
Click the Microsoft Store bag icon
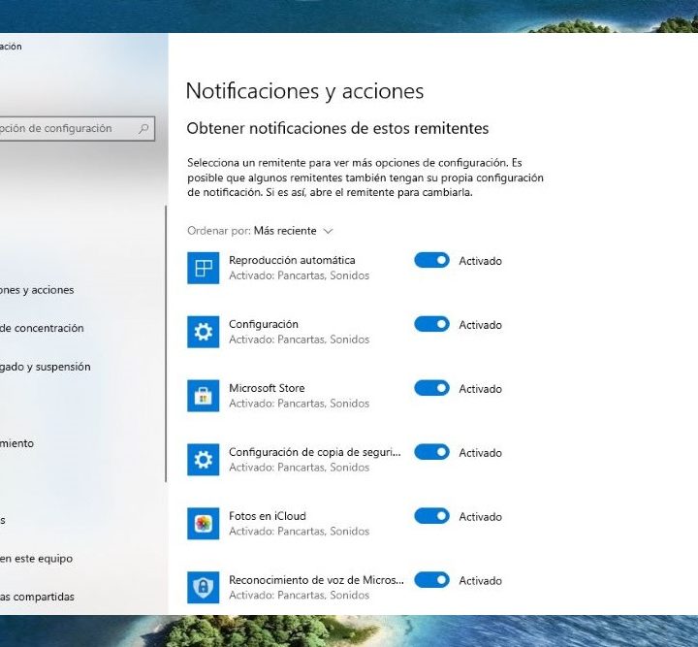point(203,396)
